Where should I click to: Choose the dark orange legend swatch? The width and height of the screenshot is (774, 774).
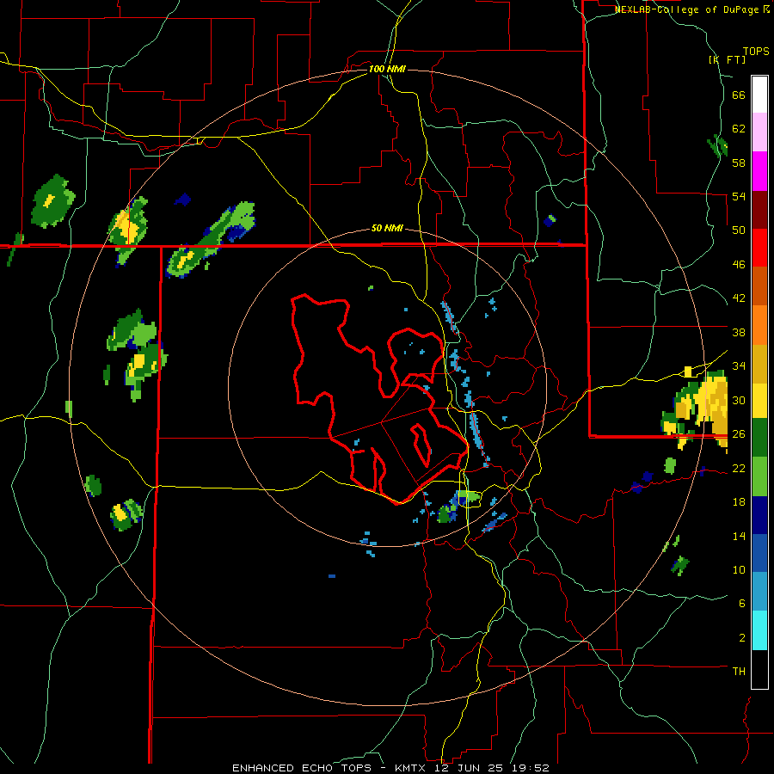759,286
